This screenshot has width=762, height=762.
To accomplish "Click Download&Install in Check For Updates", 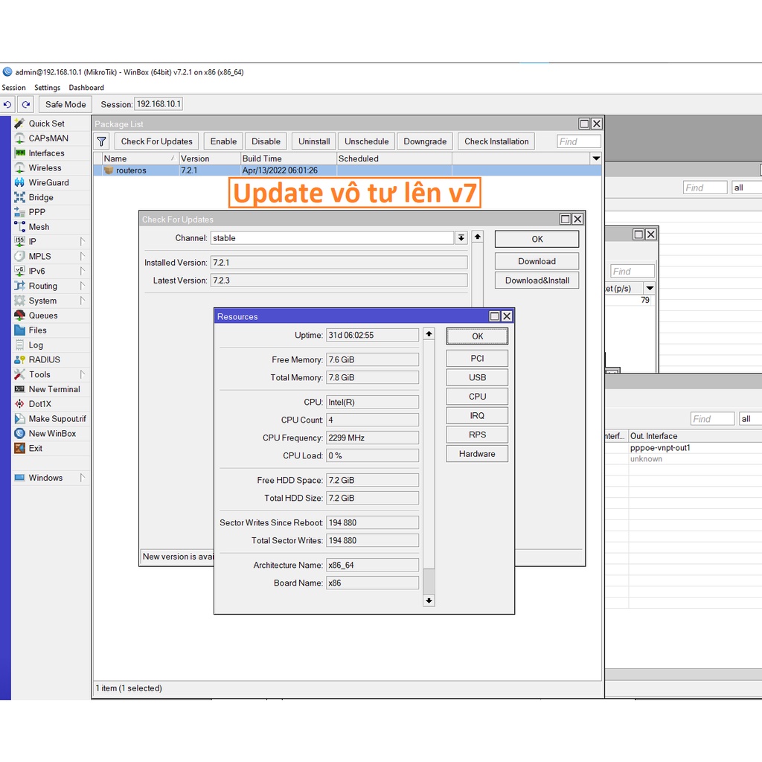I will 537,281.
